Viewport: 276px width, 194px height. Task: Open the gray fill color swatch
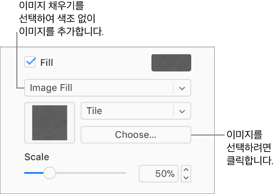(x=171, y=63)
